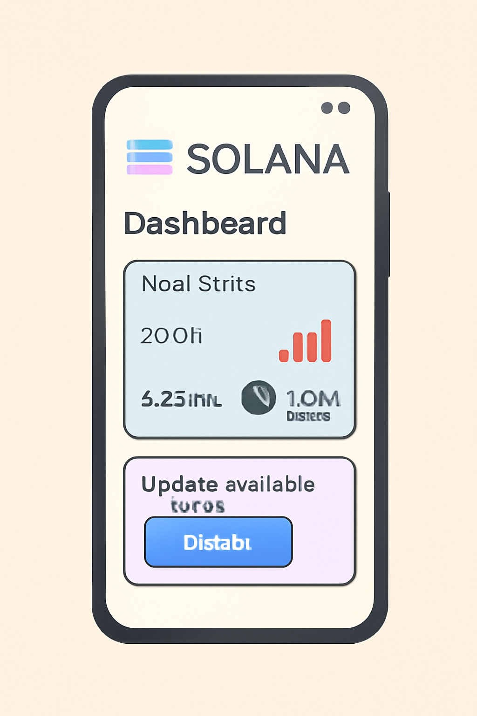Click the Solana striped logo icon
Screen dimensions: 477x716
click(x=150, y=157)
